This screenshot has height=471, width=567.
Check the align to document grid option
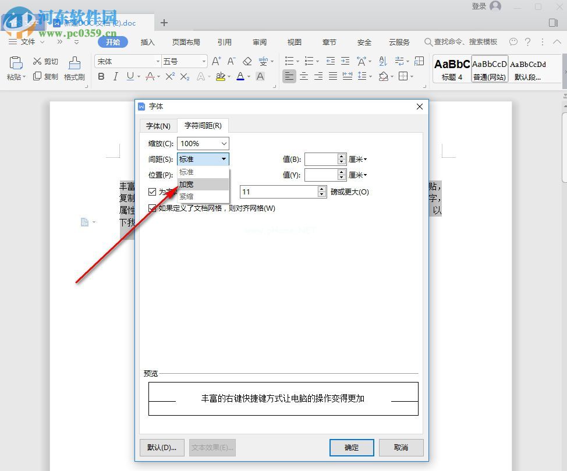point(152,207)
